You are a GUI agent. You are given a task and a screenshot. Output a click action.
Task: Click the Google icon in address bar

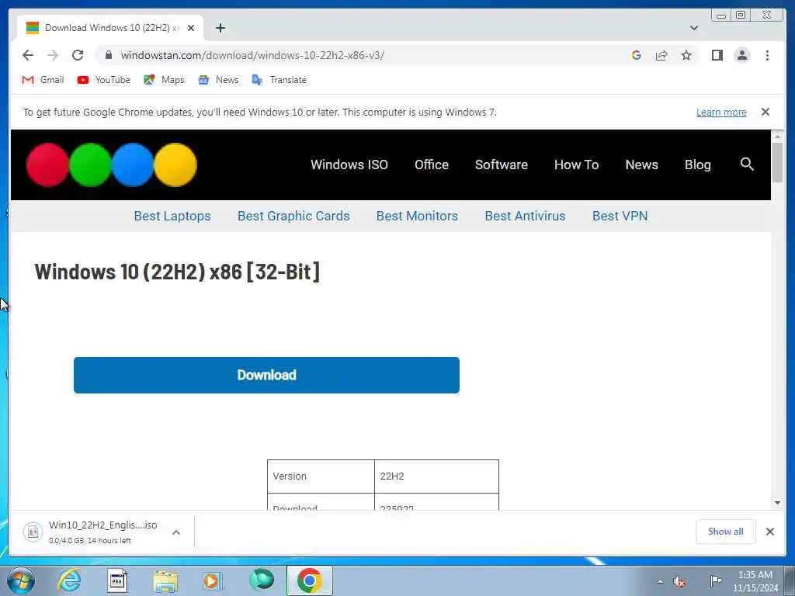637,55
